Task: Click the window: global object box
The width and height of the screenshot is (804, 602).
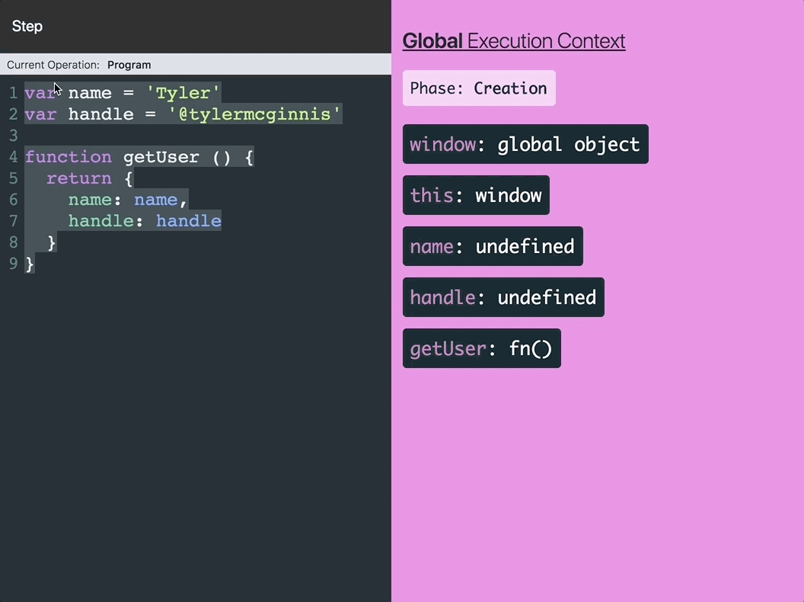Action: (525, 144)
